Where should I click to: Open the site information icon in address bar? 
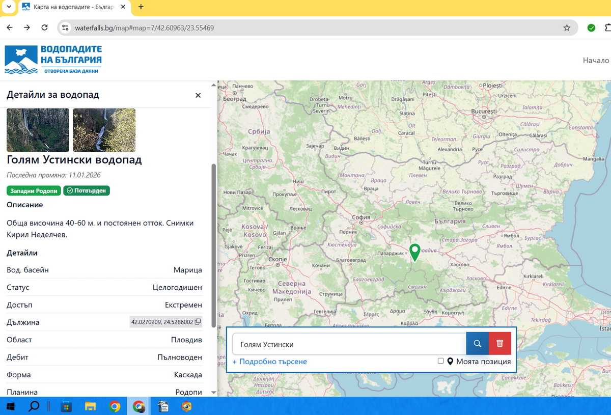pyautogui.click(x=65, y=28)
